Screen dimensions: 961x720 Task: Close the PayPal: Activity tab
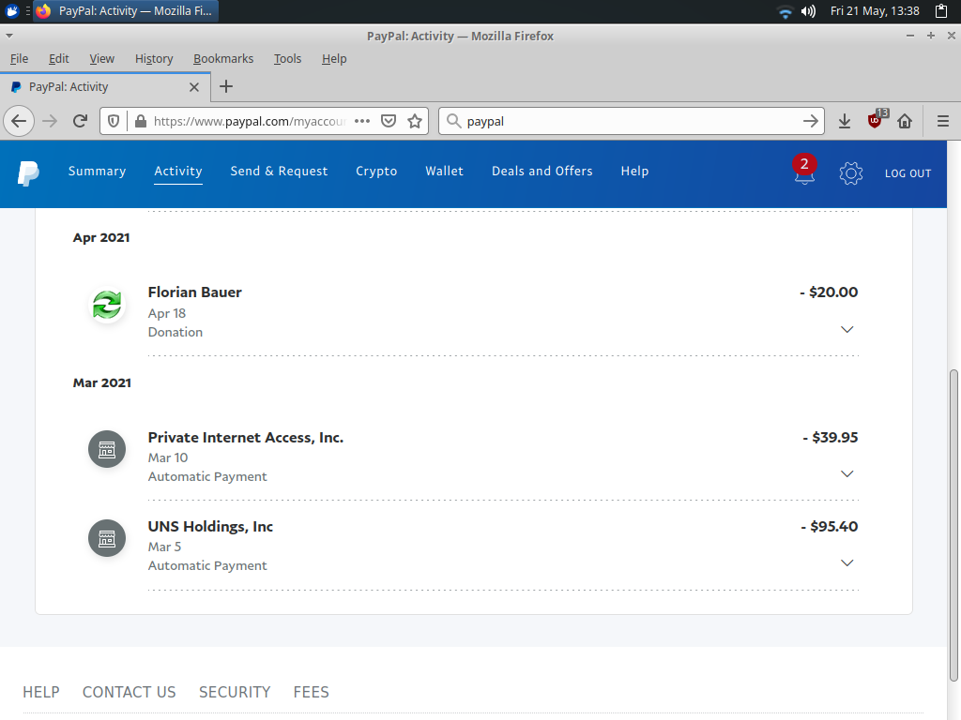click(x=194, y=87)
